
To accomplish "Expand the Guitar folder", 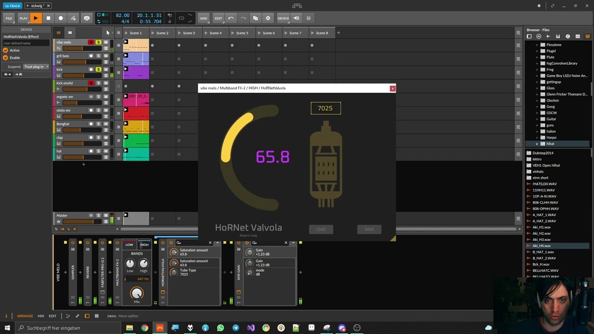I will click(x=537, y=119).
